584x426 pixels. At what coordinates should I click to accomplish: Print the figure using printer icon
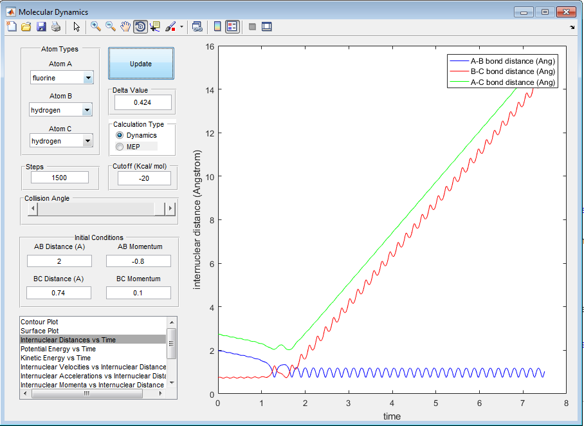coord(56,26)
